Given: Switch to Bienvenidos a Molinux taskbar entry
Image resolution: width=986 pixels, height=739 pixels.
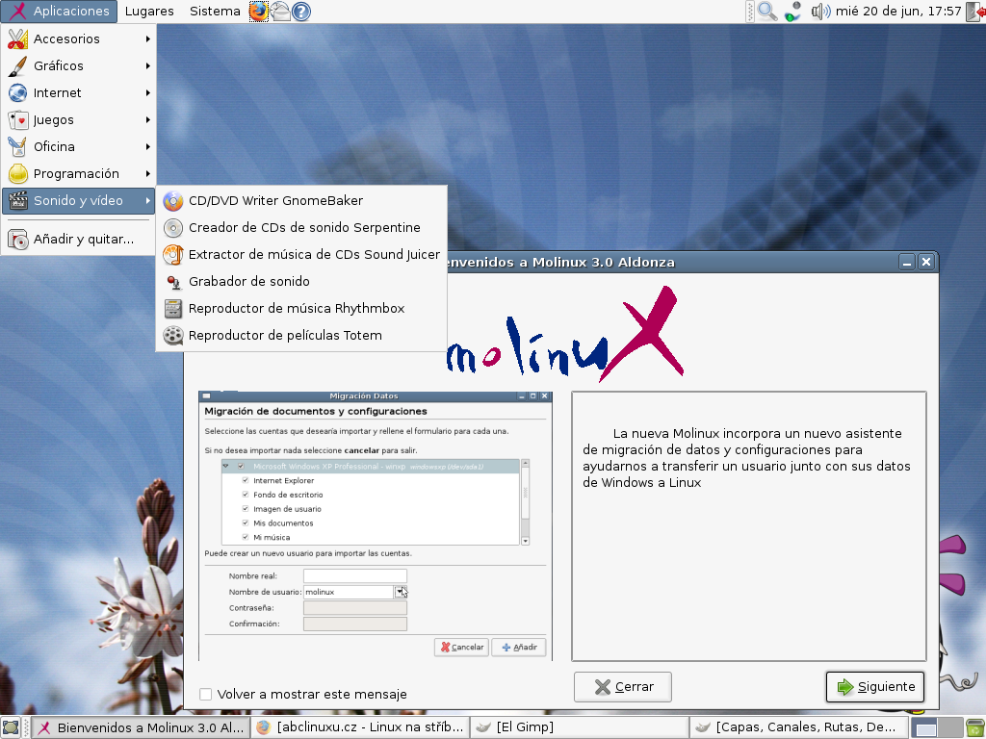Looking at the screenshot, I should [141, 727].
